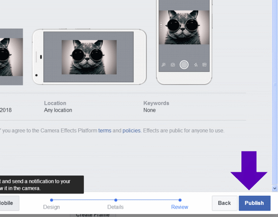Open the gallery icon in phone preview

204,65
